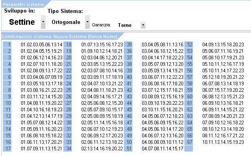Select combination 03.04.05.08.11.13.16
Image resolution: width=251 pixels, height=156 pixels.
pos(162,45)
